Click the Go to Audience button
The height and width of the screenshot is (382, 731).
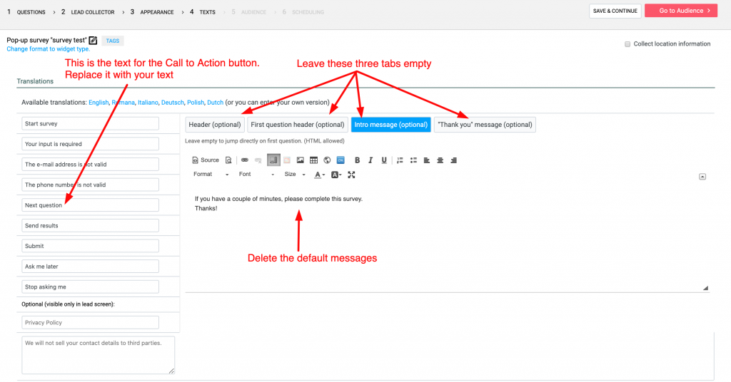tap(680, 11)
